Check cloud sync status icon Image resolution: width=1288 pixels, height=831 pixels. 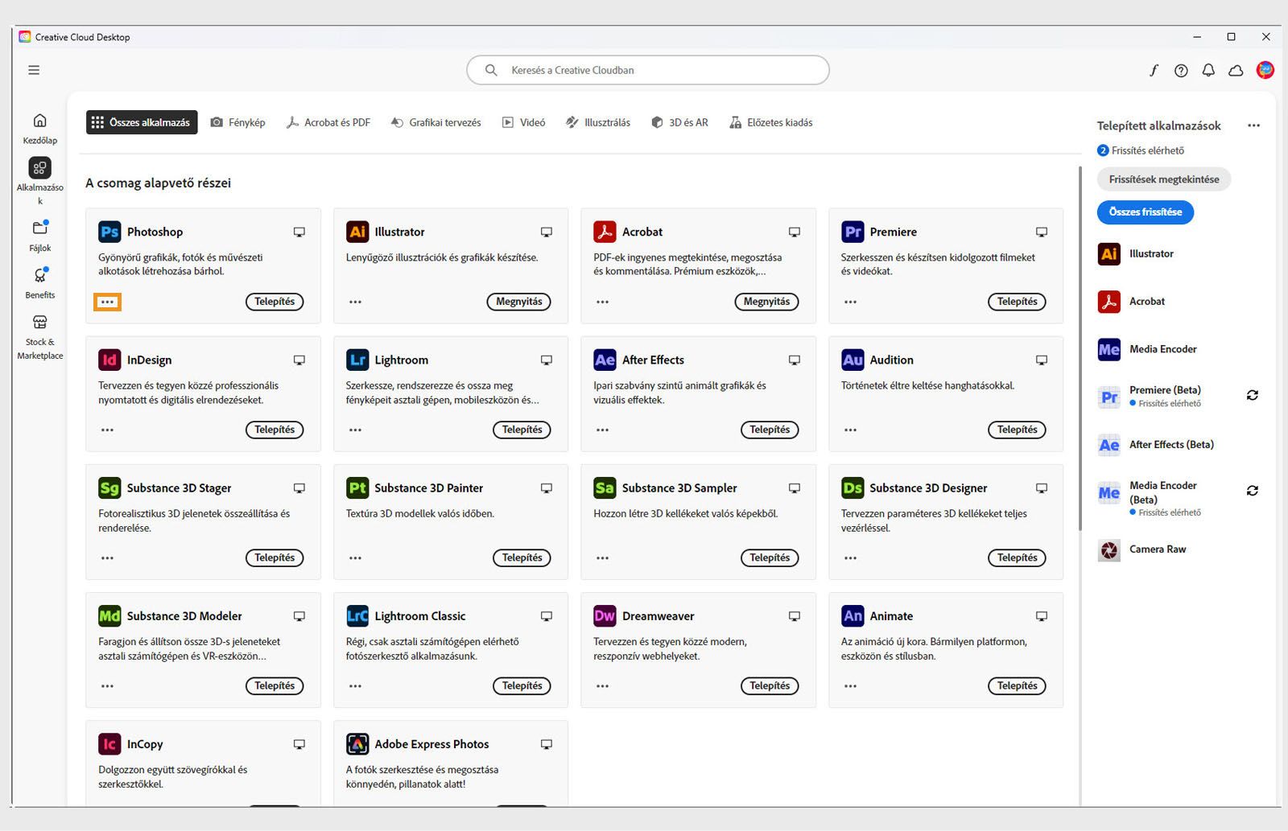[x=1236, y=71]
